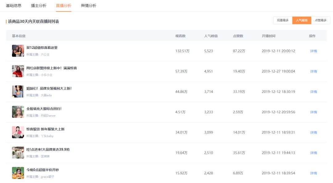Open 详情 for 网红店联盟持续上新中 row

[x=313, y=71]
